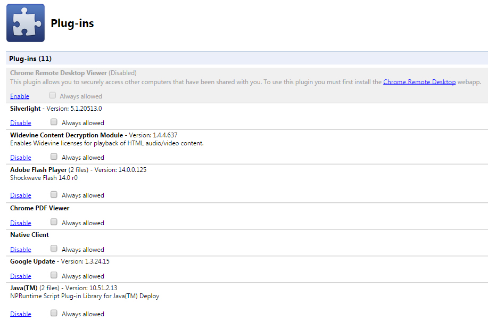The width and height of the screenshot is (488, 320).
Task: Check Always allowed for Chrome PDF Viewer
Action: point(54,221)
